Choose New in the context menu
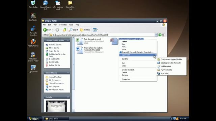 point(138,44)
